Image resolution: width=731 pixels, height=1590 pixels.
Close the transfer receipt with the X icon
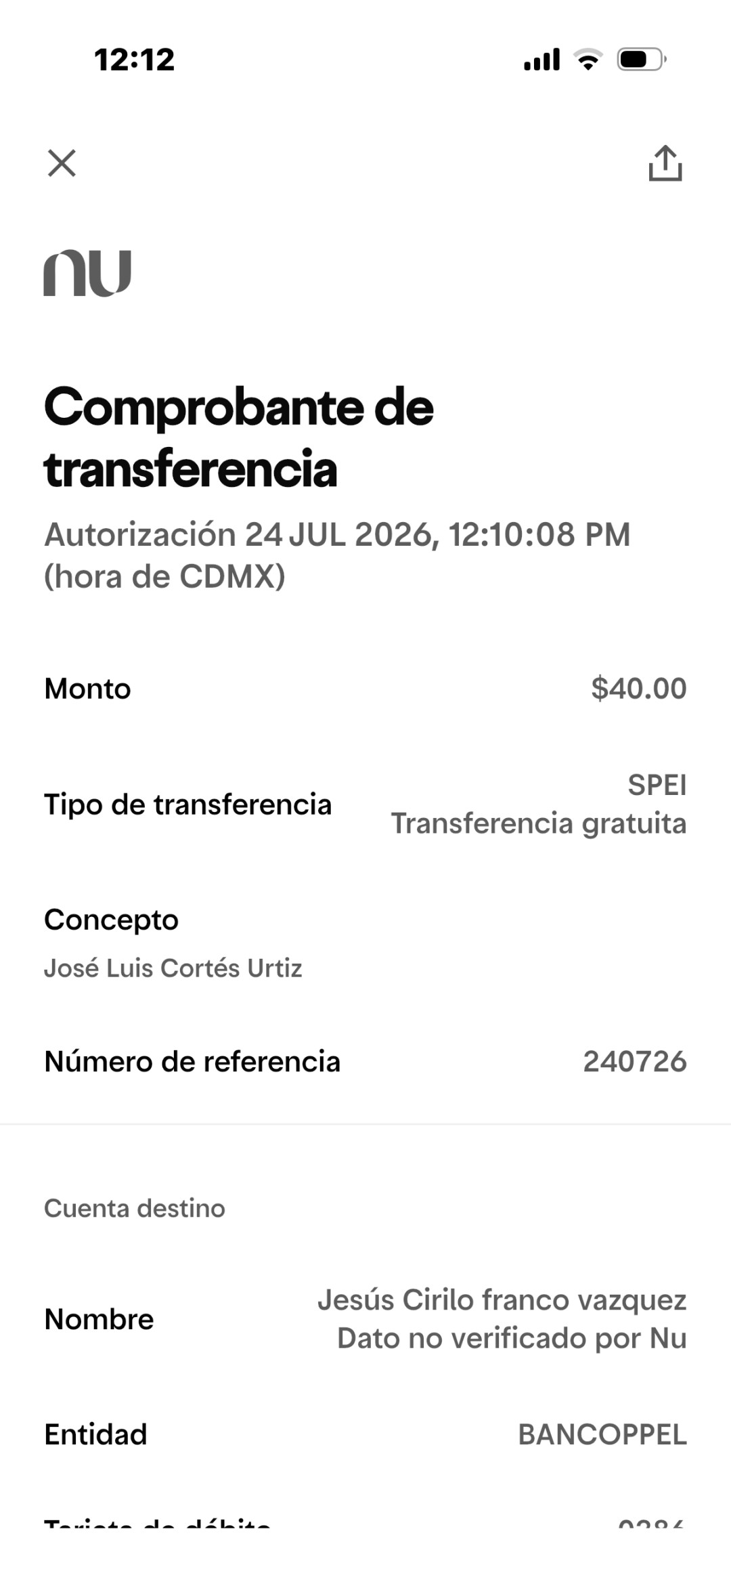pyautogui.click(x=62, y=163)
